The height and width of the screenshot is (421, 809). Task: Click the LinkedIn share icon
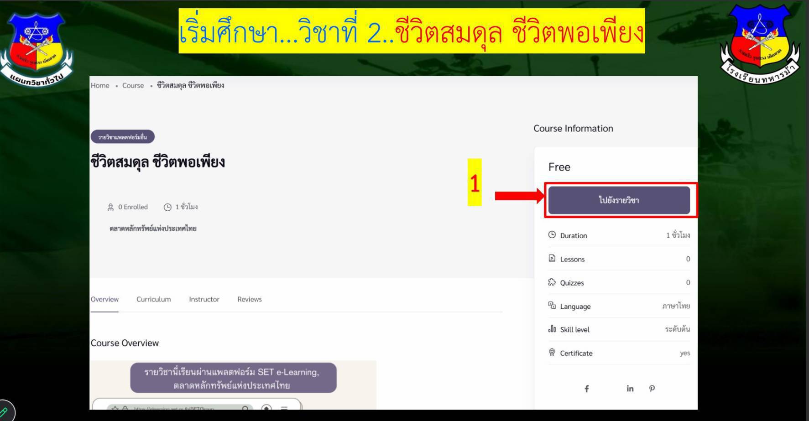(x=630, y=389)
